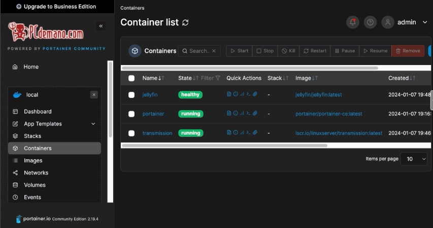Clear the container search field
This screenshot has height=228, width=433.
[214, 51]
